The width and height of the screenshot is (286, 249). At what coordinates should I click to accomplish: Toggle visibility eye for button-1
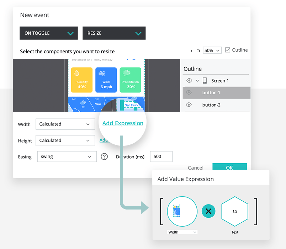[189, 92]
